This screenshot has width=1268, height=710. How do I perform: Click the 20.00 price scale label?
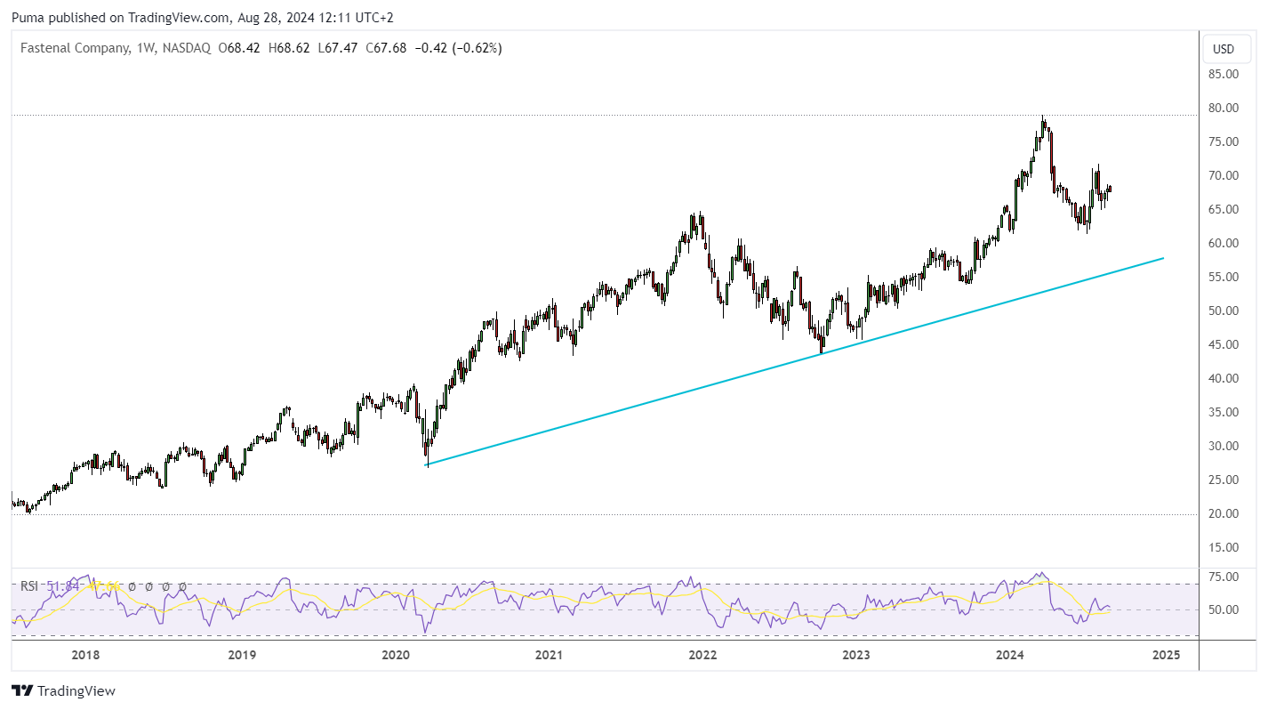[x=1224, y=513]
